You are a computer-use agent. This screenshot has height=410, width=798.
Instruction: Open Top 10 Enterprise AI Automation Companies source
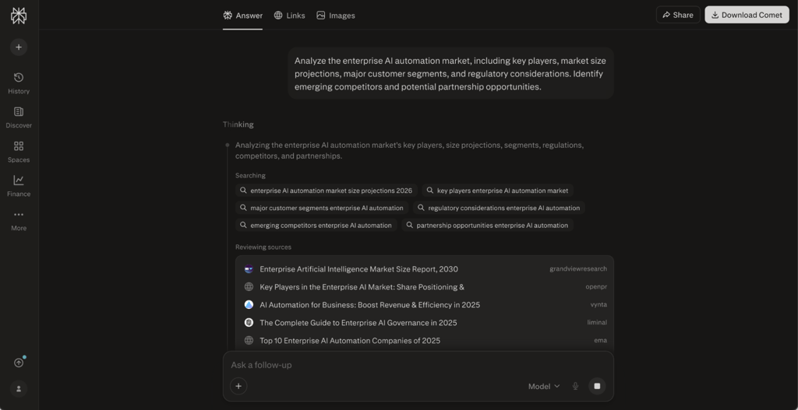tap(425, 341)
